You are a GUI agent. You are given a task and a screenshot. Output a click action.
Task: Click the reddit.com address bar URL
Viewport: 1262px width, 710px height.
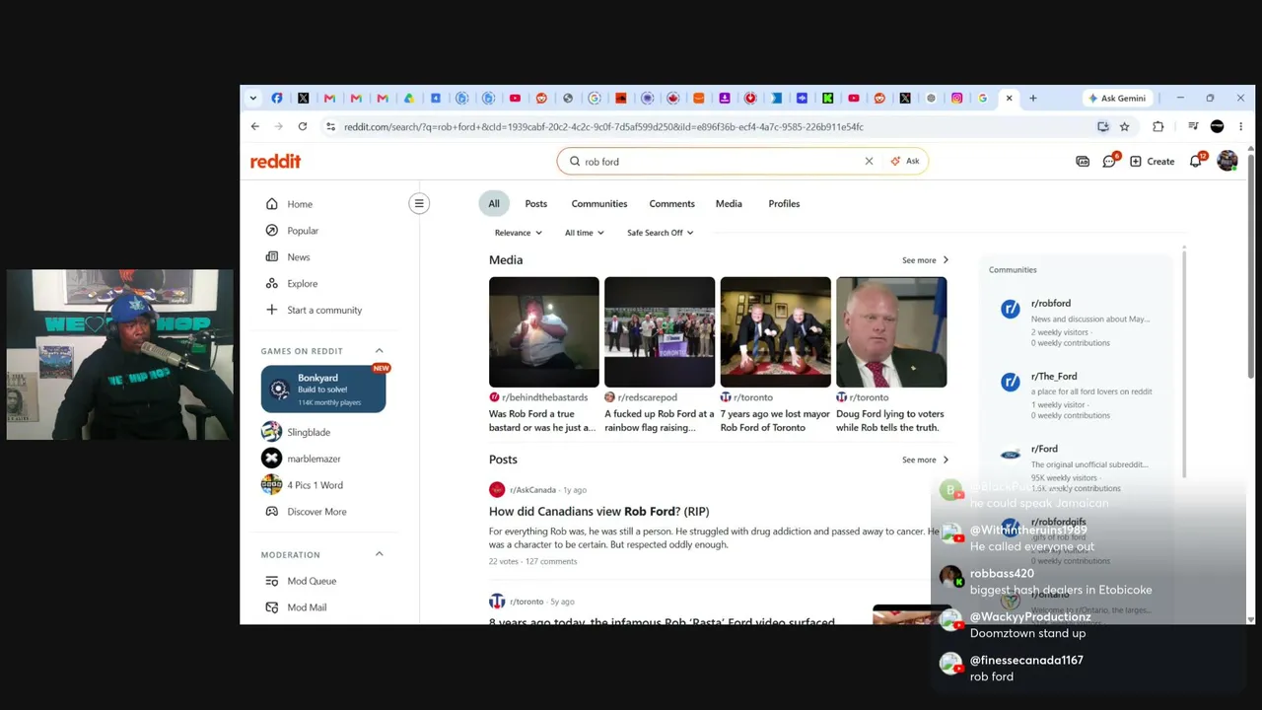(x=603, y=127)
